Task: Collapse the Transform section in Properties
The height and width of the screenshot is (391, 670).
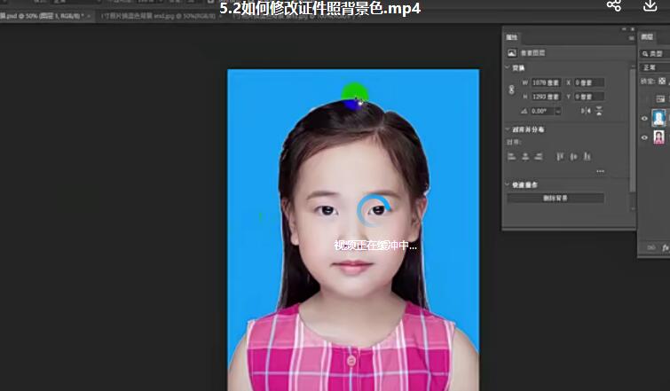Action: [x=507, y=67]
